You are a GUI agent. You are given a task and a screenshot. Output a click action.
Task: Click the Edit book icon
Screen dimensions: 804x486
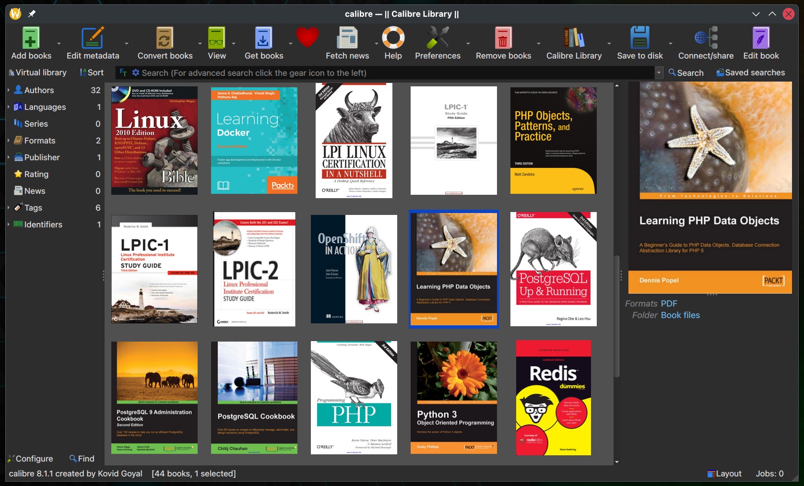(x=761, y=38)
